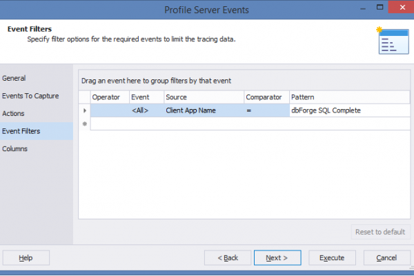Viewport: 414px width, 276px height.
Task: Open the = comparator cell
Action: (266, 110)
